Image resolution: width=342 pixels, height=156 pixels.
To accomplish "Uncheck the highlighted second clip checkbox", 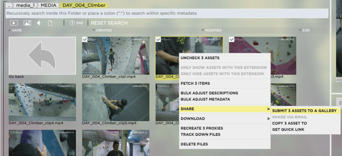I will click(x=158, y=39).
